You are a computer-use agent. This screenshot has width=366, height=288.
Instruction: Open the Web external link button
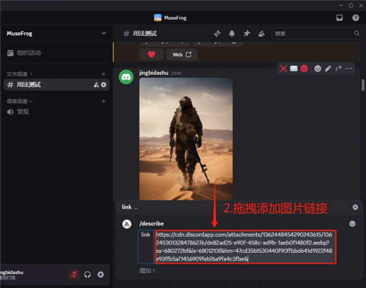click(x=182, y=54)
